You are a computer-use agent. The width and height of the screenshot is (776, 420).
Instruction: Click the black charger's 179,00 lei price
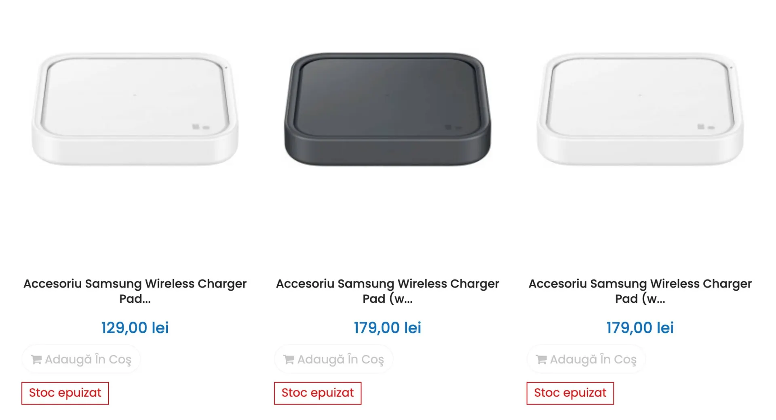click(x=388, y=328)
